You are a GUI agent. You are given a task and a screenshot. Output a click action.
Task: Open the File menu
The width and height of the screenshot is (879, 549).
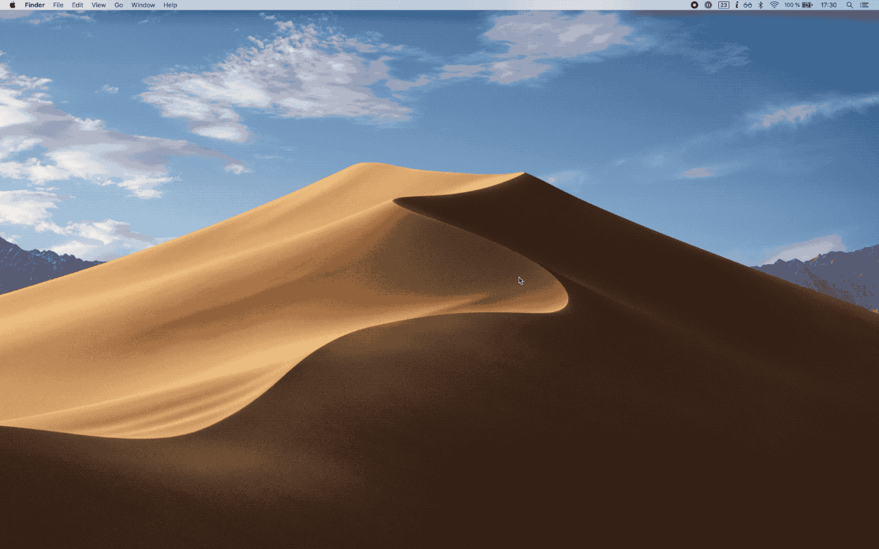tap(58, 5)
